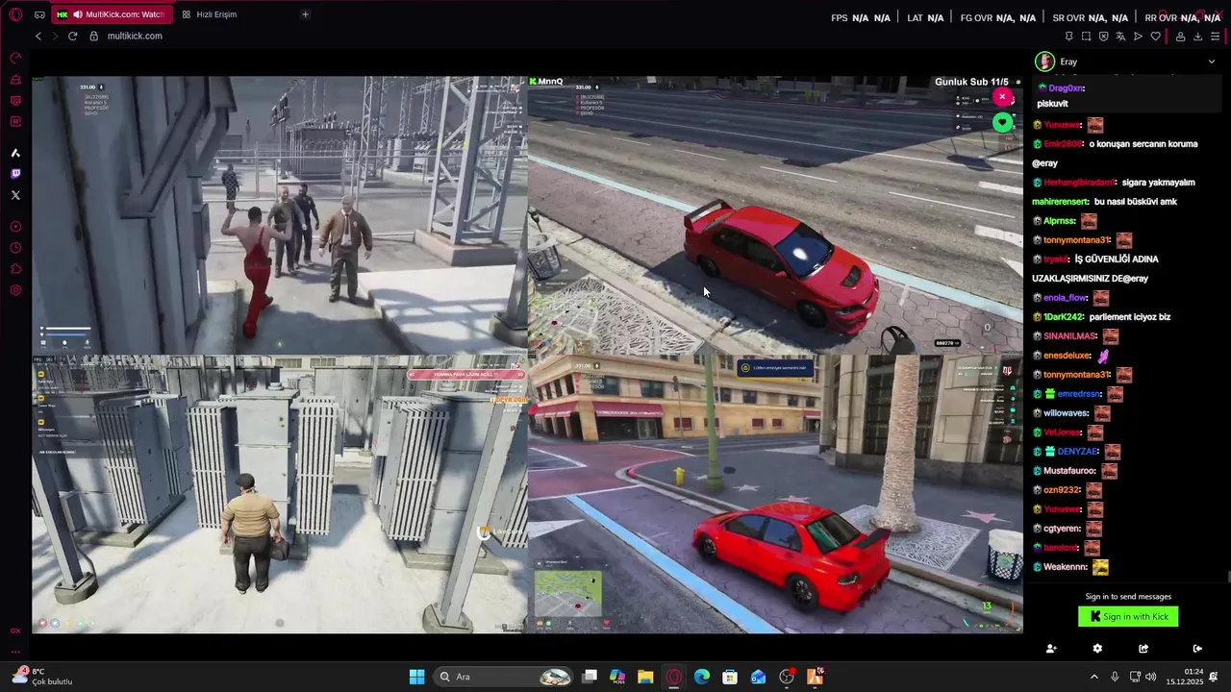Open Microsoft Edge from the taskbar
1231x692 pixels.
702,677
